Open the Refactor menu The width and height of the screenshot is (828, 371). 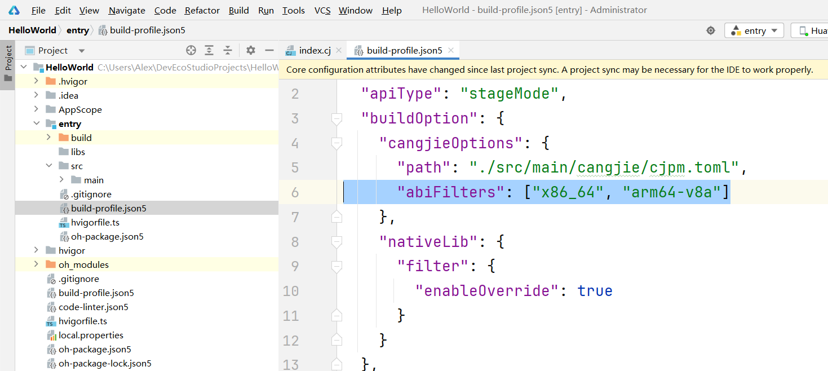[202, 10]
